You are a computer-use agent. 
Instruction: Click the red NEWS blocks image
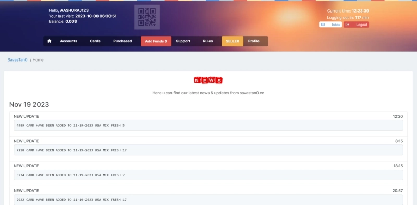208,80
